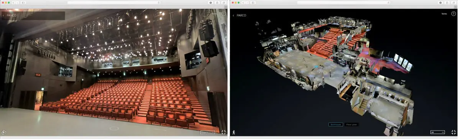Open the floor selector in left view
The height and width of the screenshot is (139, 460).
point(208,132)
